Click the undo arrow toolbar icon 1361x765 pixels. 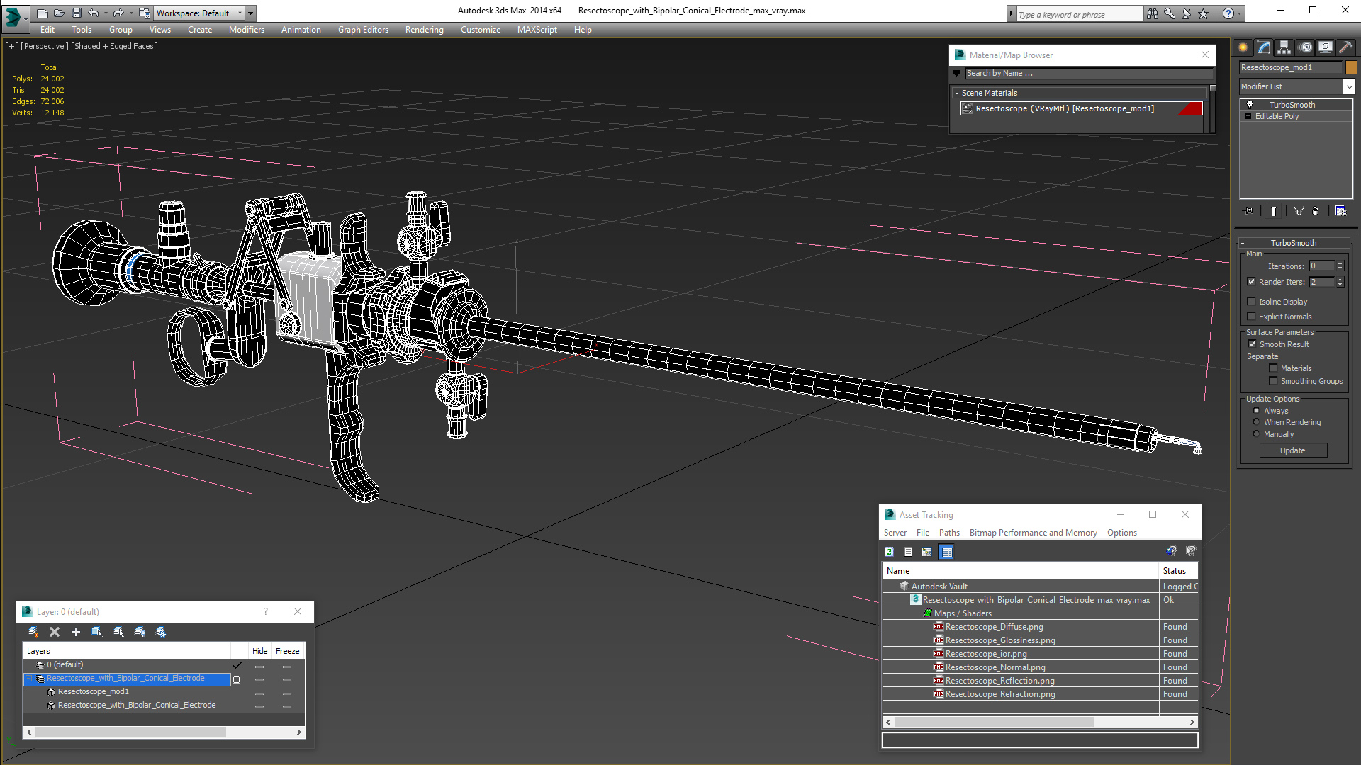93,13
